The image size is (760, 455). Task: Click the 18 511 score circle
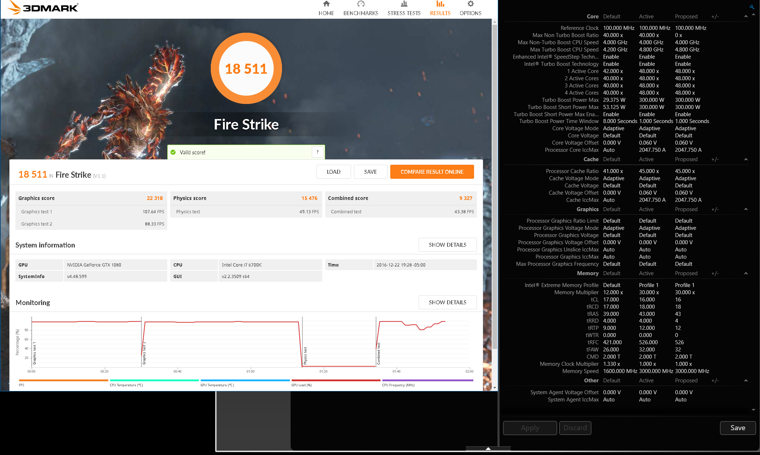246,68
